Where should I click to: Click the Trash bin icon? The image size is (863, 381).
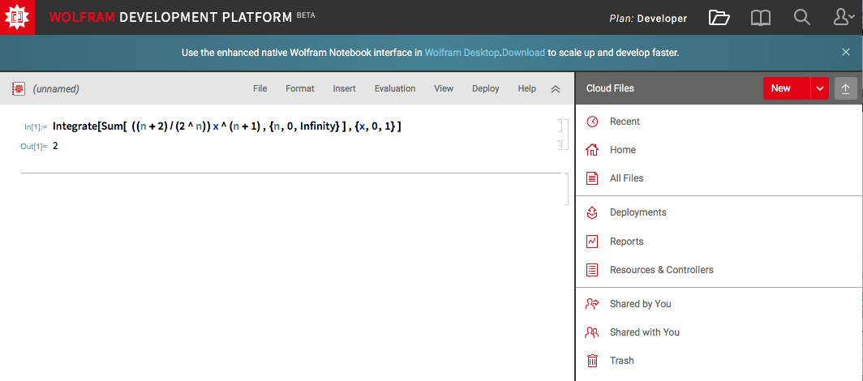pyautogui.click(x=592, y=361)
